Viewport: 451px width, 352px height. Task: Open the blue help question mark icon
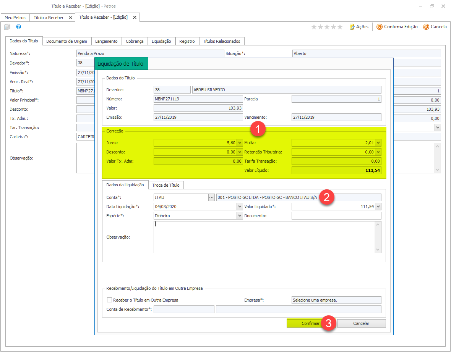(x=19, y=27)
